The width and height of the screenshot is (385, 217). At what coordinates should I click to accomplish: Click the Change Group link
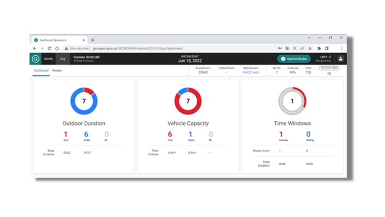323,61
